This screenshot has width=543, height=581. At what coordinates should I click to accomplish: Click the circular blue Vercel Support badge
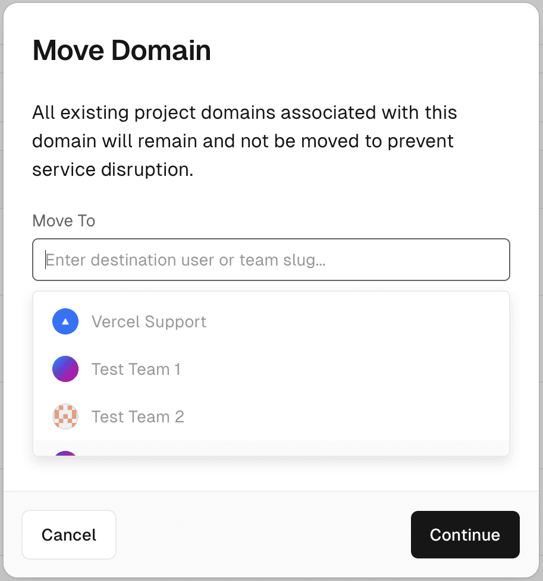[65, 321]
